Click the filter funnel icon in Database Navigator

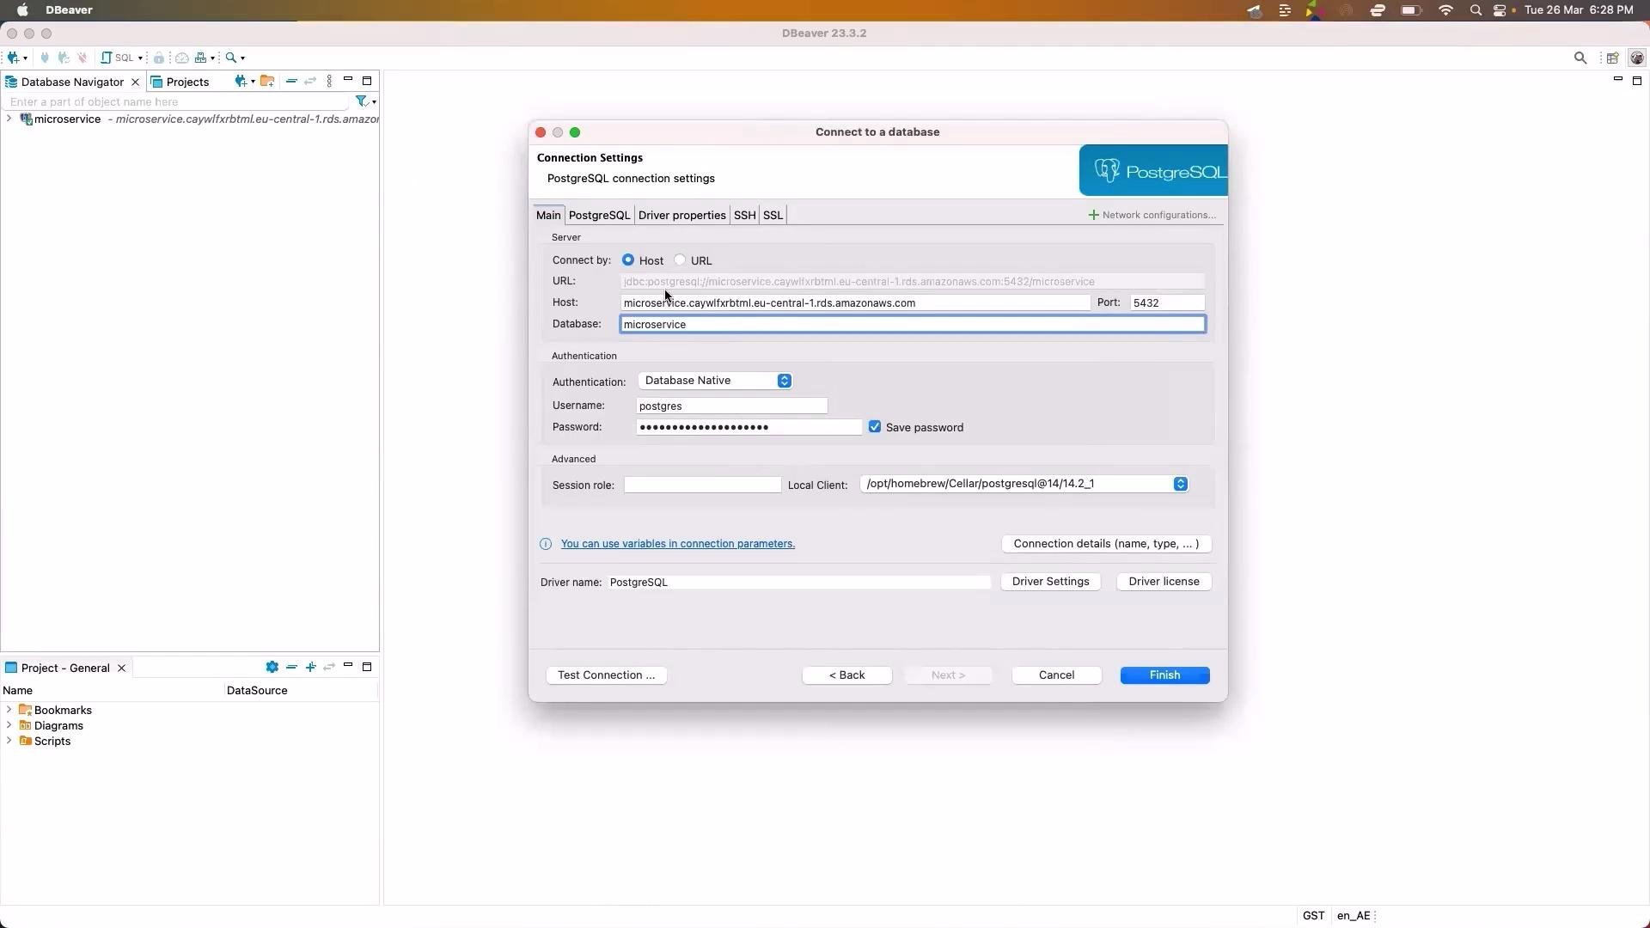pos(362,101)
